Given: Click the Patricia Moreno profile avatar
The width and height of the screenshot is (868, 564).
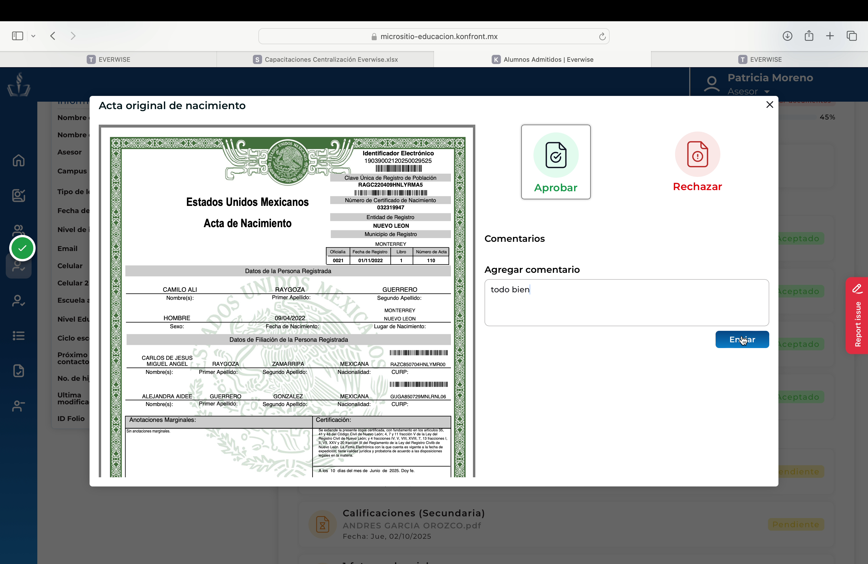Looking at the screenshot, I should pos(711,84).
